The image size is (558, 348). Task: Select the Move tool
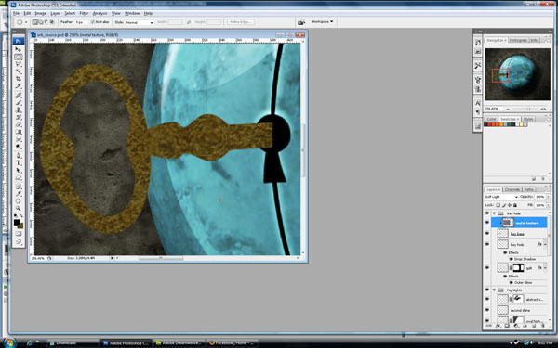[x=19, y=49]
